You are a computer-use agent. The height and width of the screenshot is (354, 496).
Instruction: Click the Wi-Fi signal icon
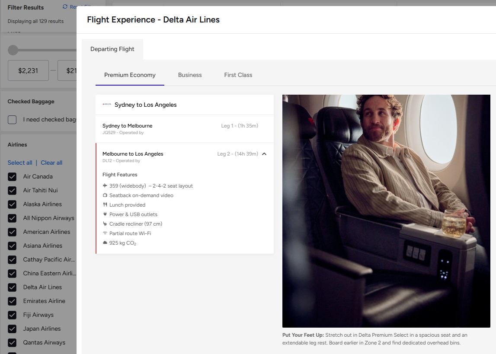tap(105, 233)
